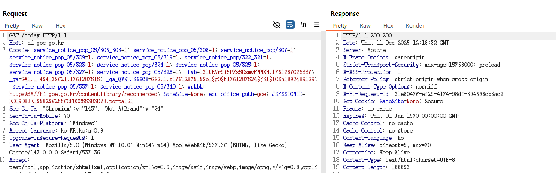Click the GET /today HTTP/1.1 request line
The height and width of the screenshot is (173, 556).
pyautogui.click(x=38, y=35)
